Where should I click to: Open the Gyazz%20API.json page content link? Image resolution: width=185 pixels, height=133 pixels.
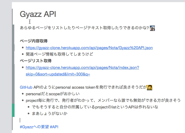click(x=89, y=48)
